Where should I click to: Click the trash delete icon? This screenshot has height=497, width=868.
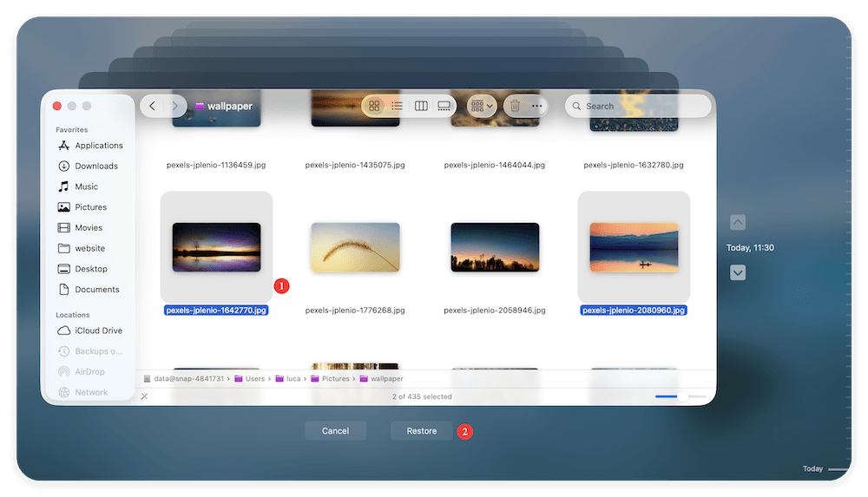515,106
